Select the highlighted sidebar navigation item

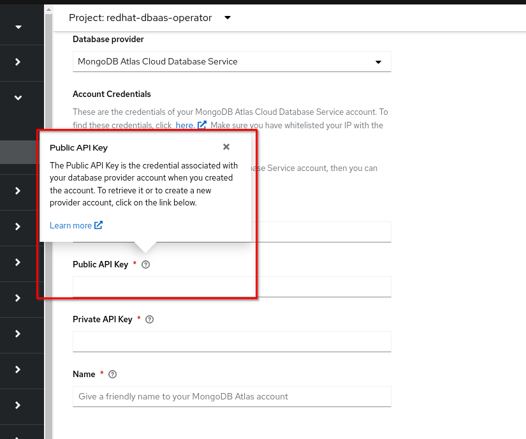click(x=19, y=152)
